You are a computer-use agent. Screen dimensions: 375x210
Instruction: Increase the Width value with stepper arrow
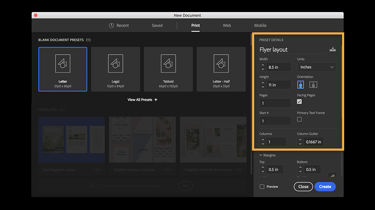[263, 65]
